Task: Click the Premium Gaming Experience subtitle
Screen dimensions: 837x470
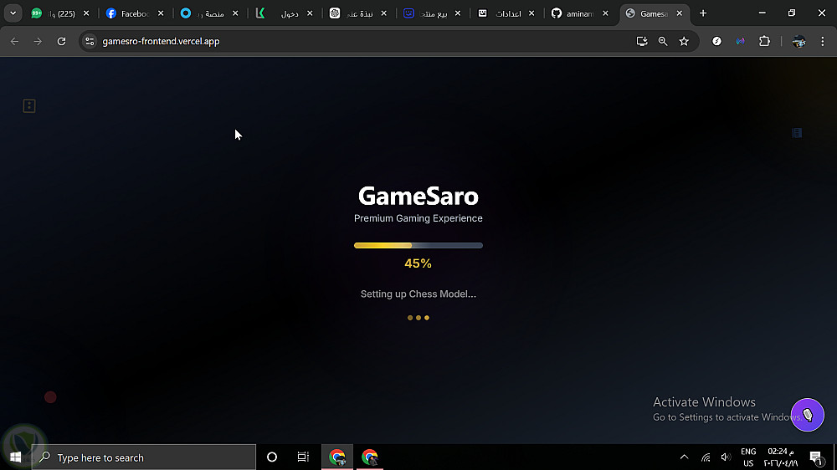Action: click(x=418, y=218)
